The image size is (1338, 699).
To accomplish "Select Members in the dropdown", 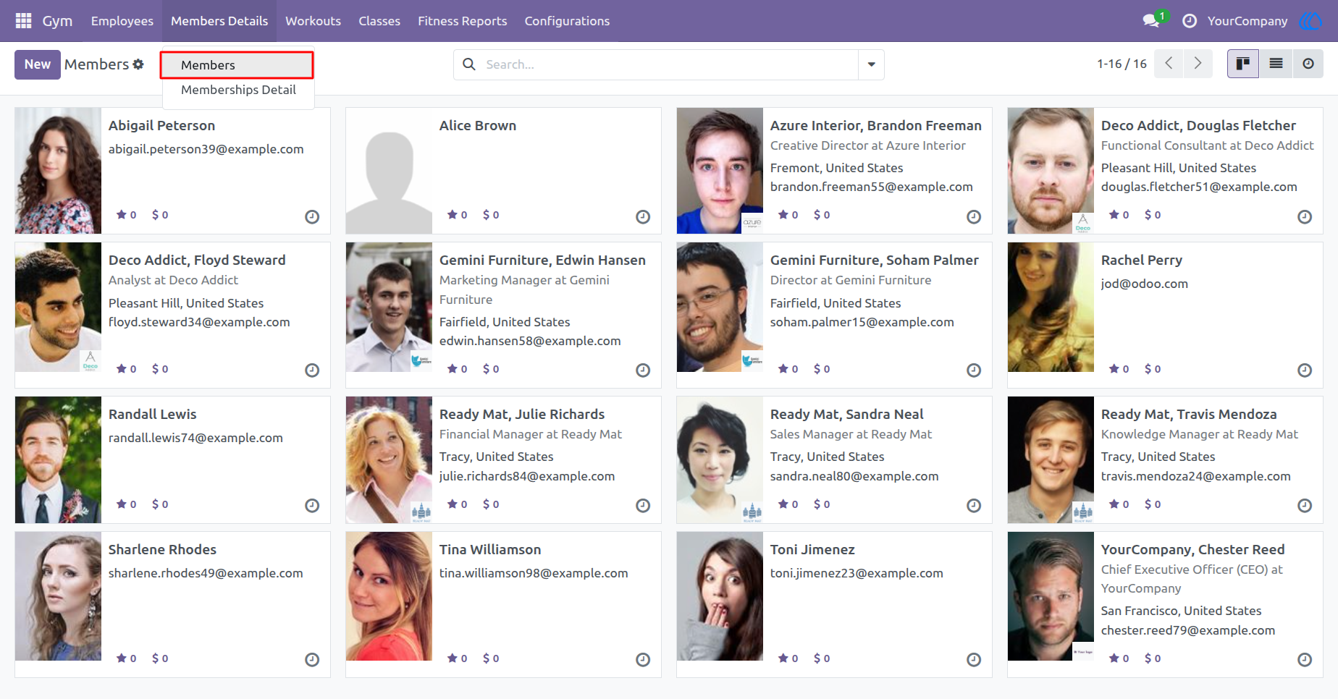I will pos(237,65).
